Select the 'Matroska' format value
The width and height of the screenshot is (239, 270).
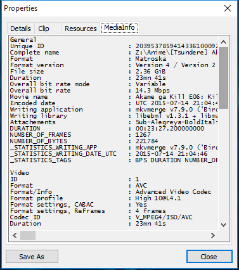pyautogui.click(x=151, y=59)
